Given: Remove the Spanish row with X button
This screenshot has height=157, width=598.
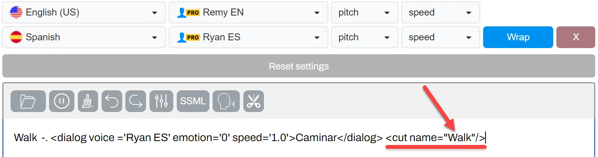Looking at the screenshot, I should click(x=576, y=37).
